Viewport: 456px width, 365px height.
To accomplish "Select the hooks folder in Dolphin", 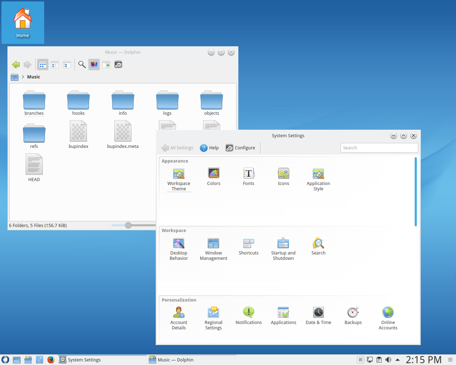I will 78,103.
